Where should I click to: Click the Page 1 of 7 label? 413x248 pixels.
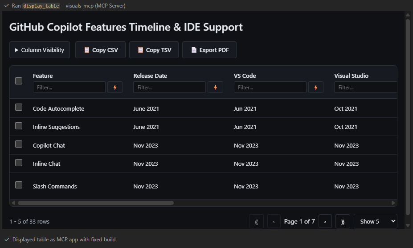[x=299, y=221]
